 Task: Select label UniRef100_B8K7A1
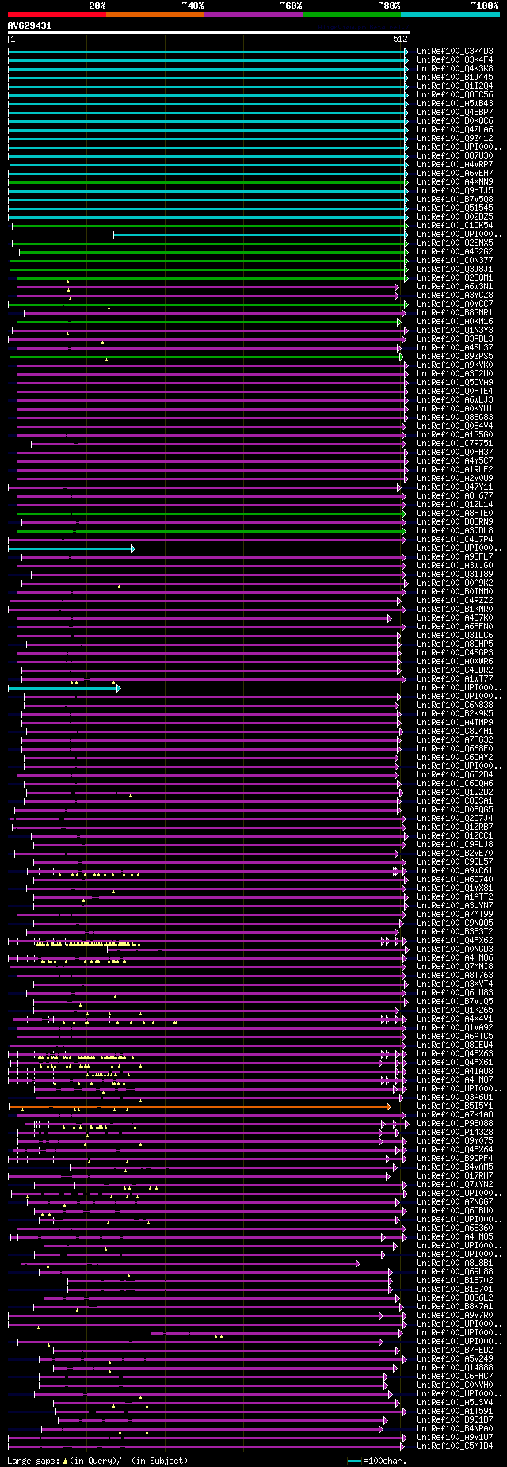click(x=455, y=1307)
